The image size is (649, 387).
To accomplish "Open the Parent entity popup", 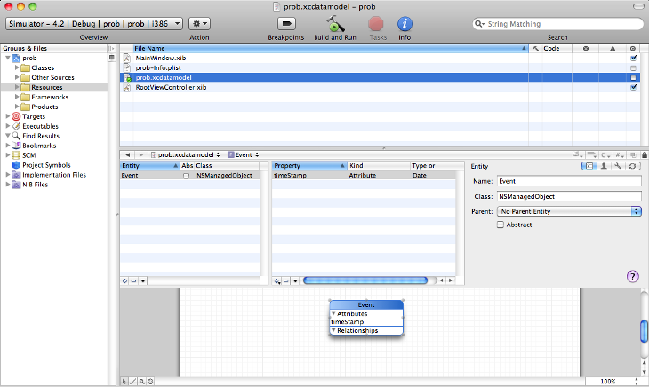I will [569, 211].
